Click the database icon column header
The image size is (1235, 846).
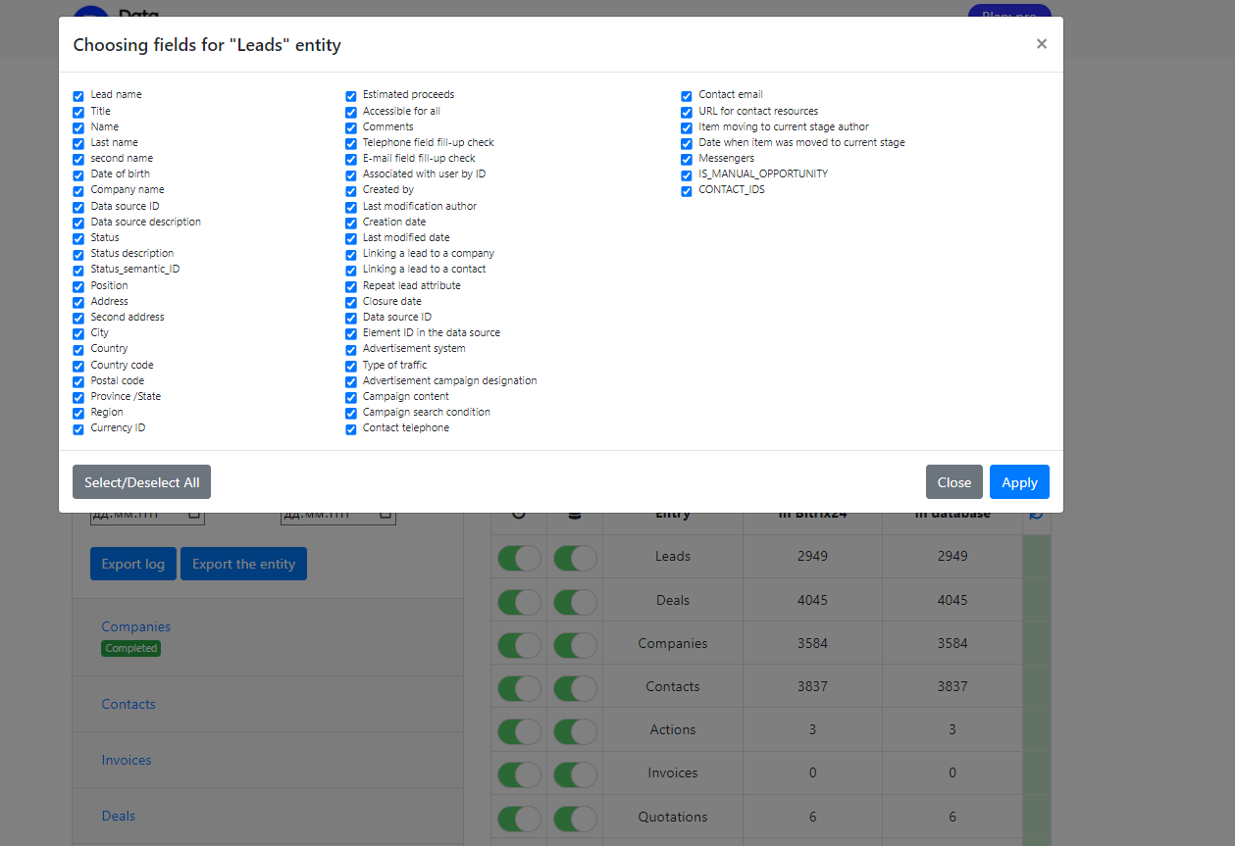pyautogui.click(x=575, y=515)
